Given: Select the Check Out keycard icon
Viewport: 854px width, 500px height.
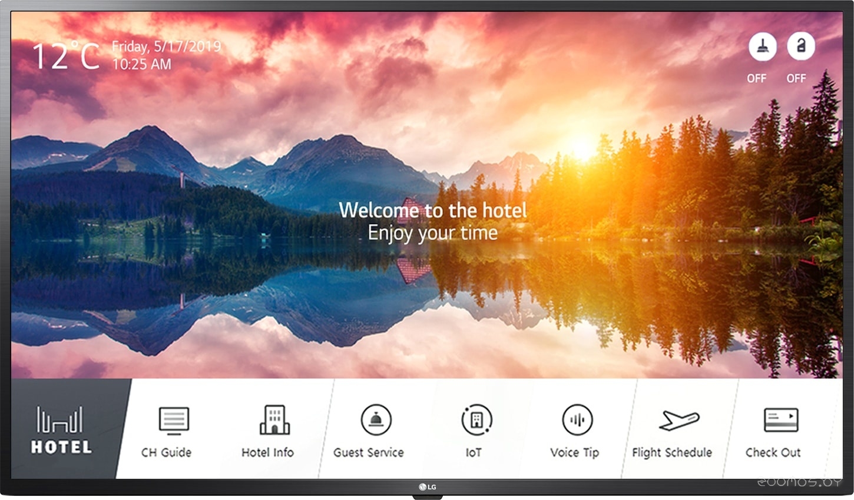Looking at the screenshot, I should [x=779, y=419].
